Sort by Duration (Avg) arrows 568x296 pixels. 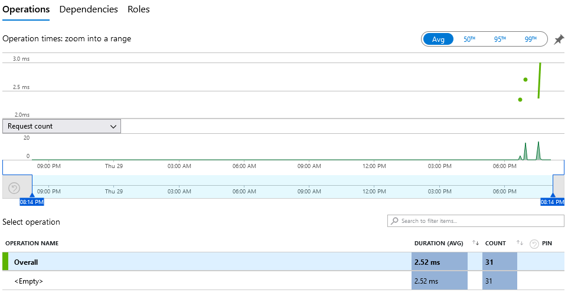475,243
